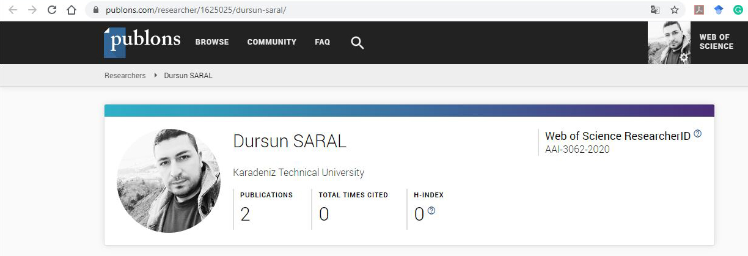Screen dimensions: 748x256
Task: Reload the current page
Action: pyautogui.click(x=52, y=10)
